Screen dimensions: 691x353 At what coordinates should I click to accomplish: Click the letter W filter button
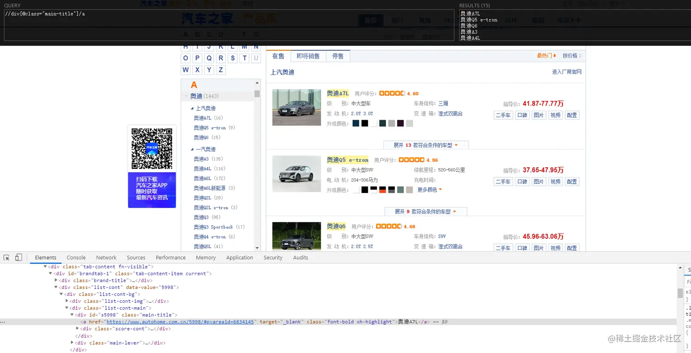coord(186,70)
